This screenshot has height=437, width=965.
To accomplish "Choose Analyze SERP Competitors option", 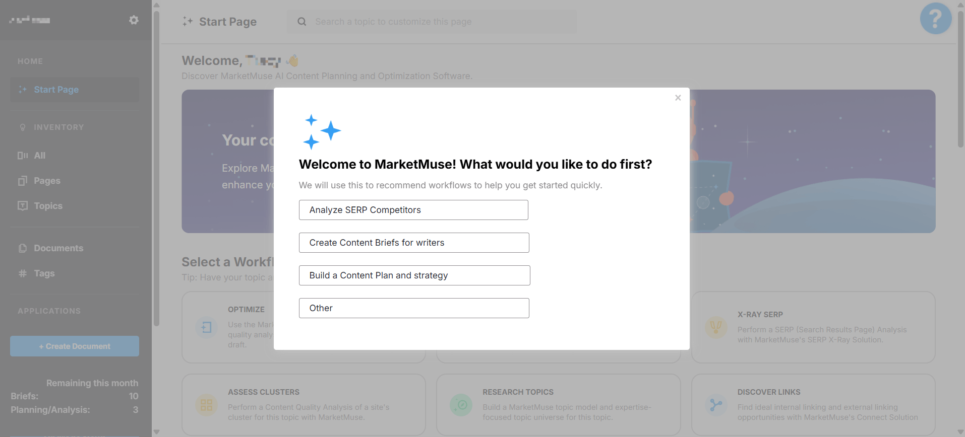I will click(x=413, y=210).
